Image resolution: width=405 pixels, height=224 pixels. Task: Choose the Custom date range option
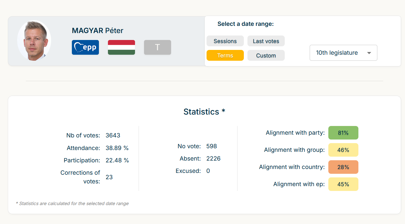coord(266,56)
